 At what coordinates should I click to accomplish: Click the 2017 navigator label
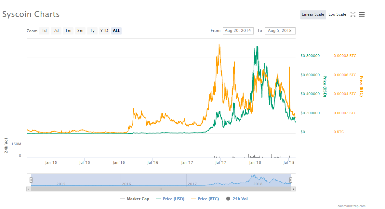[192, 184]
